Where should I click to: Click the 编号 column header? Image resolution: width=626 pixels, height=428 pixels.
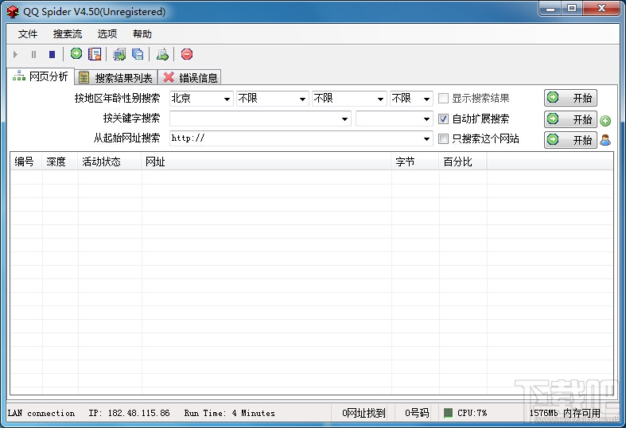(x=26, y=161)
